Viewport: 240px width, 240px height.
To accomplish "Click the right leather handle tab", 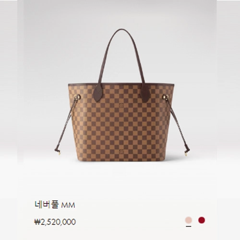I will point(145,94).
